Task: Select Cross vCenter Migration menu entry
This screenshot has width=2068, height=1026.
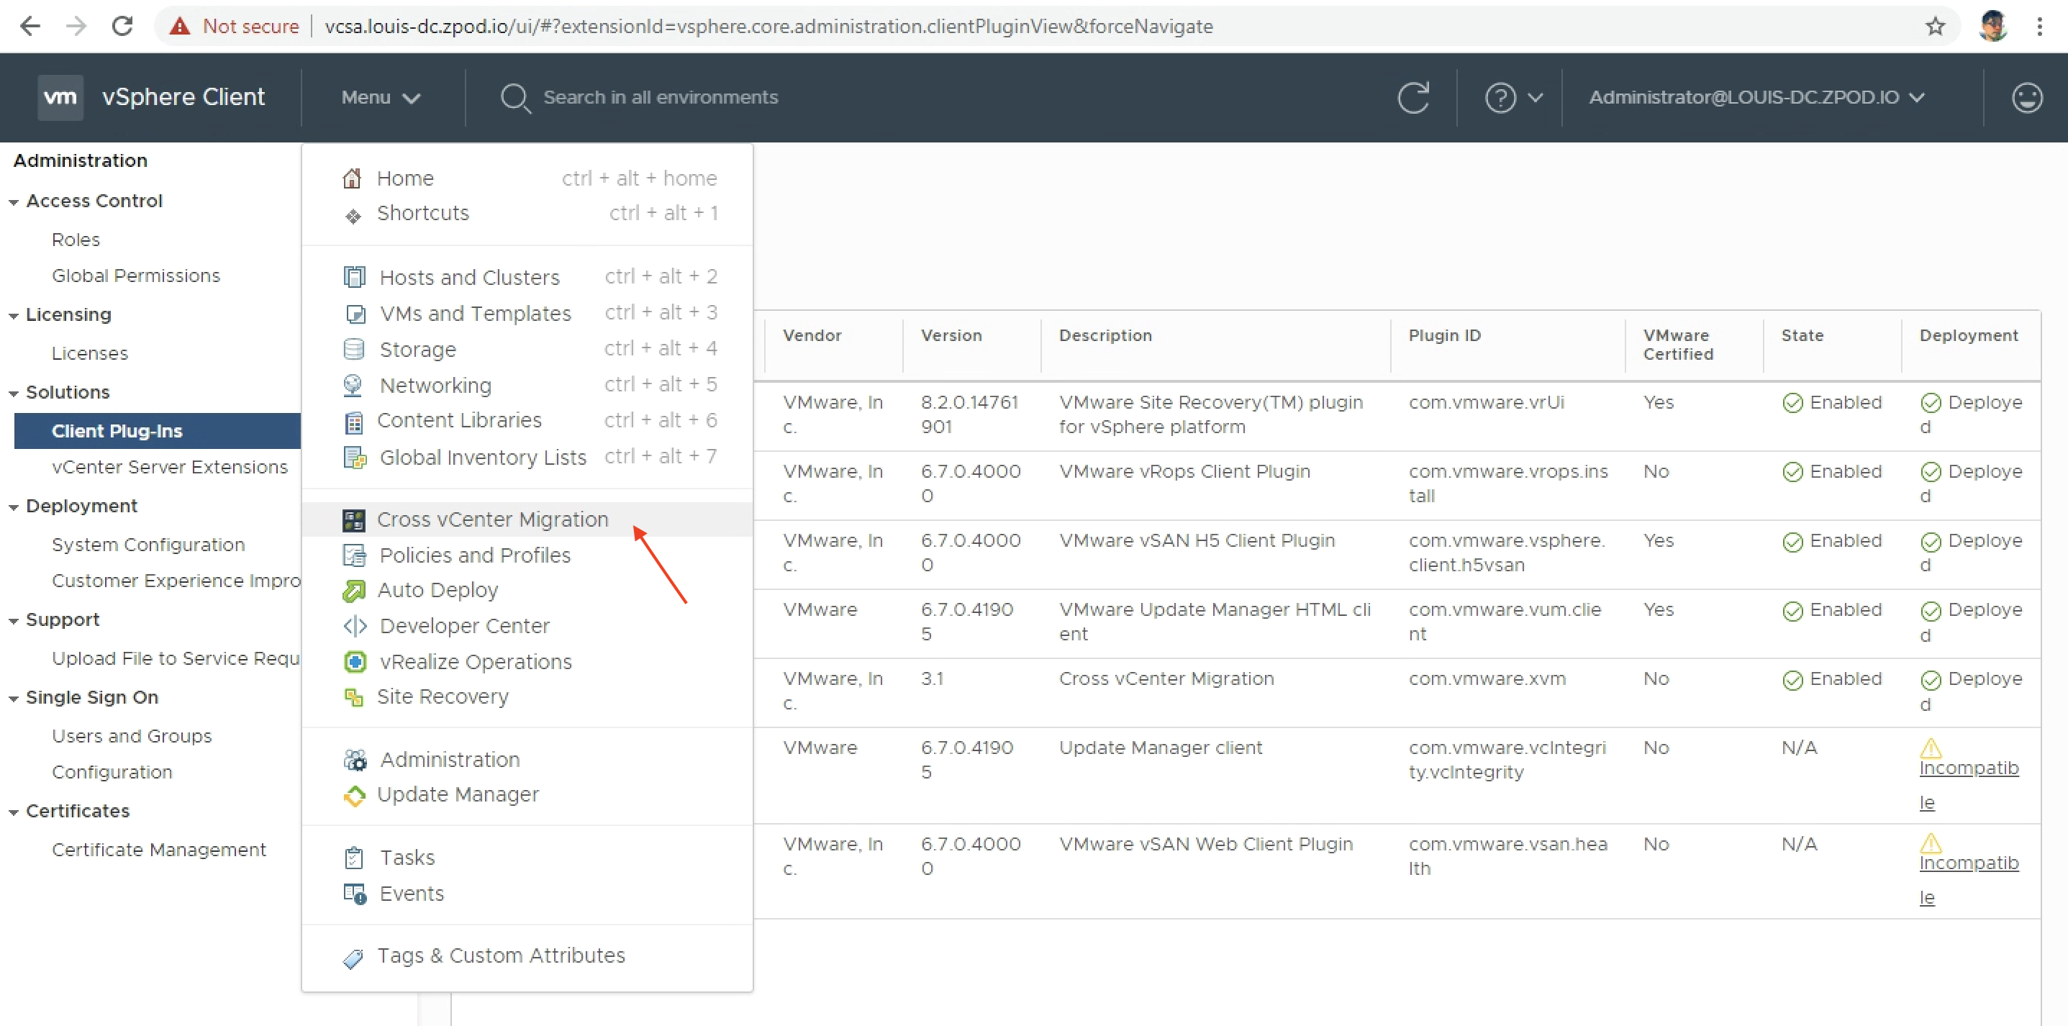Action: (x=492, y=519)
